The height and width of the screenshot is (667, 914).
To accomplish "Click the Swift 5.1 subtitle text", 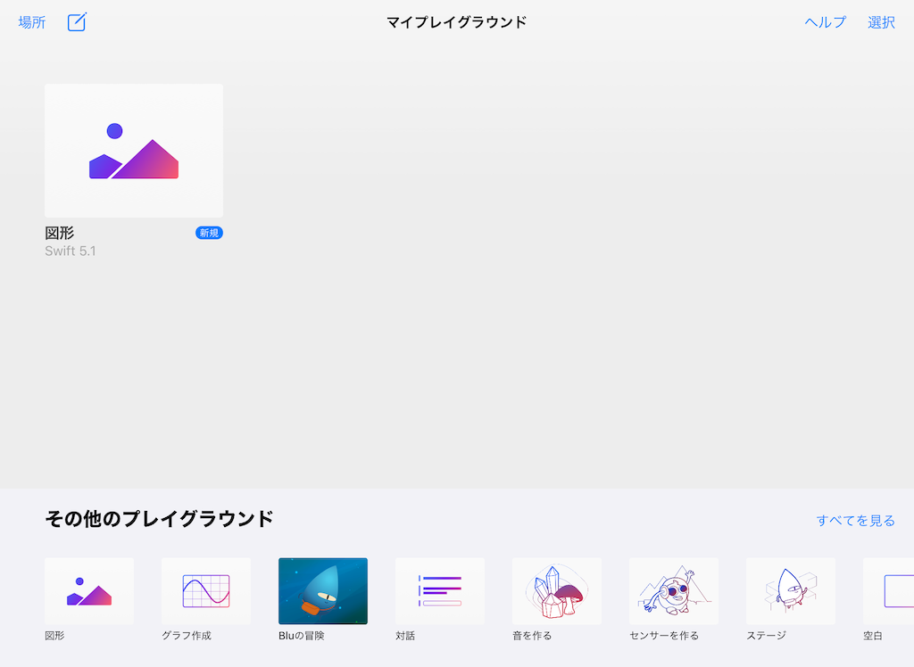I will click(71, 251).
